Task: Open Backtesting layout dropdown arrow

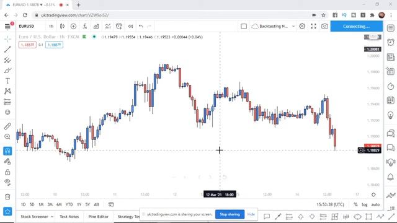Action: pos(293,26)
